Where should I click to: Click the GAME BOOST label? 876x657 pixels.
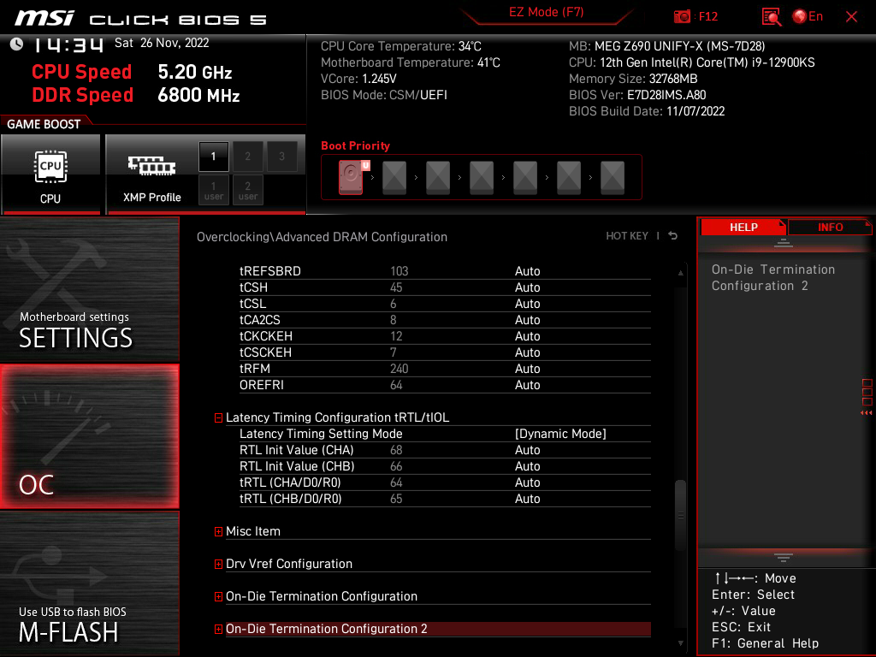(44, 124)
